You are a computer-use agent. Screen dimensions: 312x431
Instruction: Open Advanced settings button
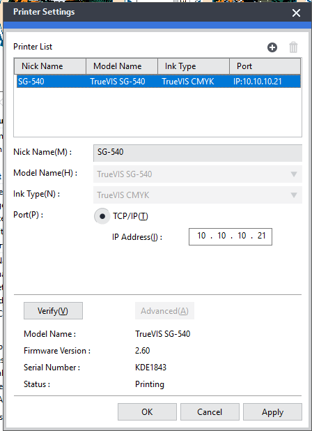[x=164, y=311]
